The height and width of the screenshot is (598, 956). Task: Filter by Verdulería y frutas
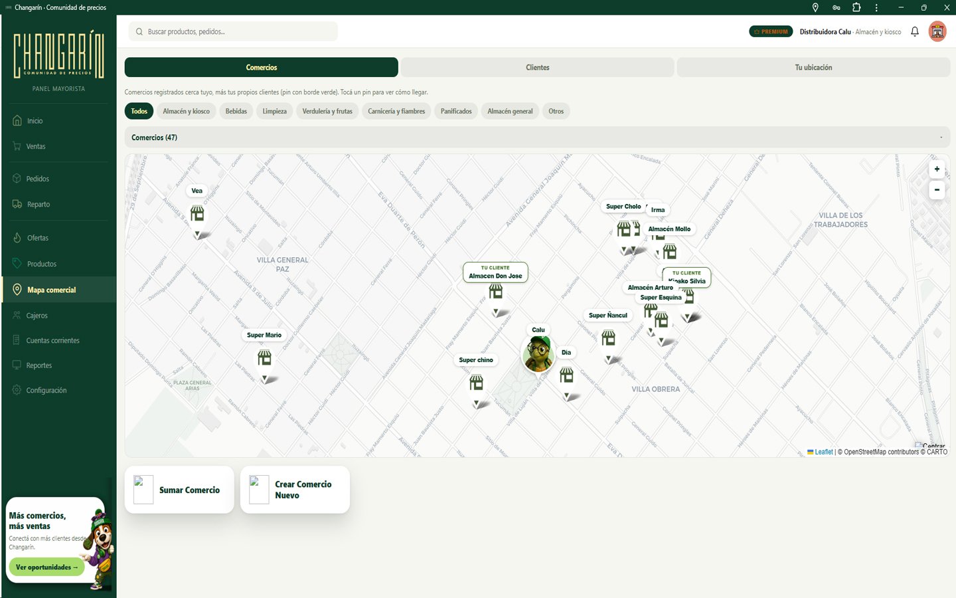327,111
